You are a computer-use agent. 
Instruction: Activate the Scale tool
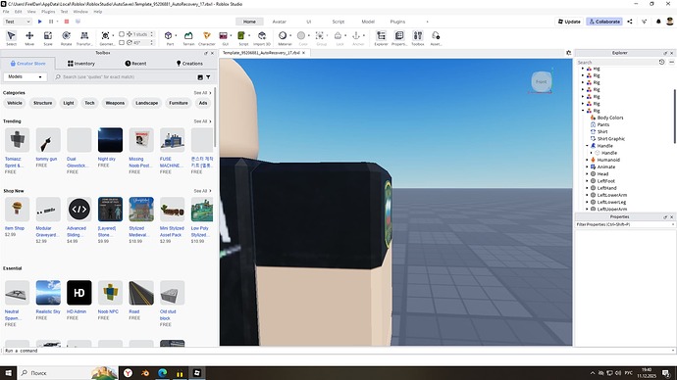(48, 38)
